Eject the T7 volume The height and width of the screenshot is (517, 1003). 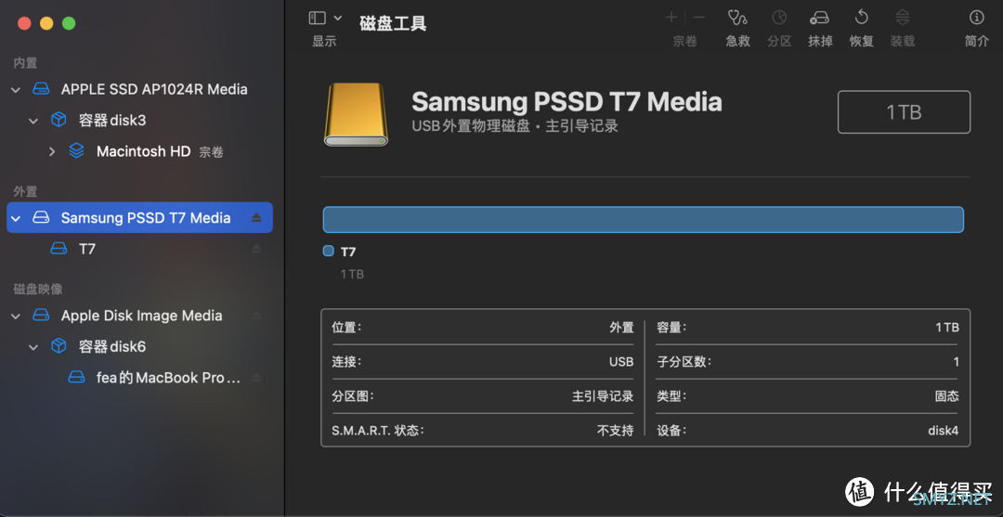[256, 249]
